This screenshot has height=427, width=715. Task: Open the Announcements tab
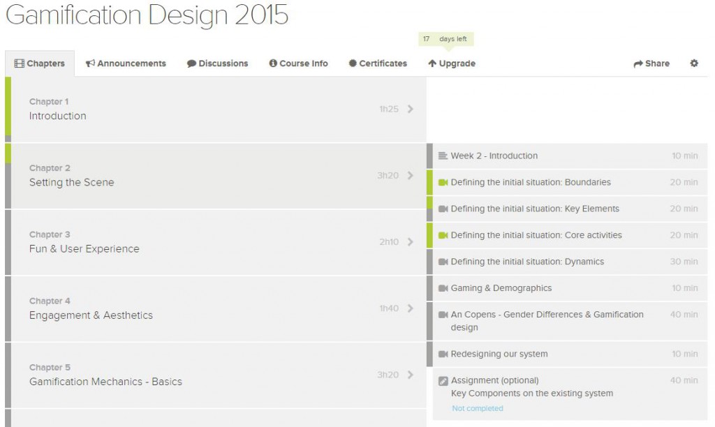pos(126,63)
